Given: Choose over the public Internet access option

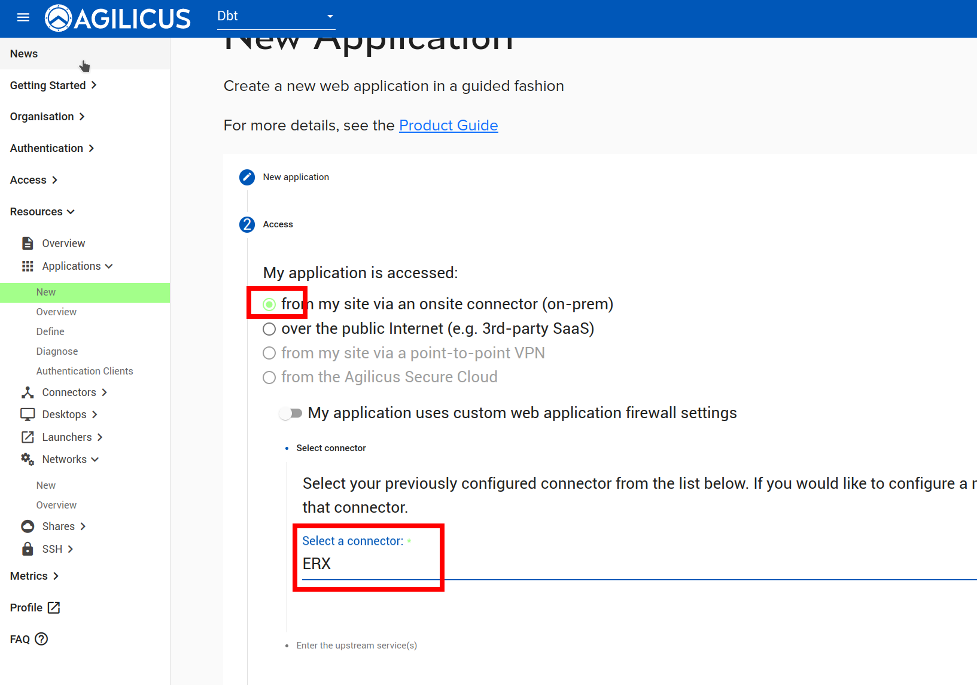Looking at the screenshot, I should tap(269, 329).
